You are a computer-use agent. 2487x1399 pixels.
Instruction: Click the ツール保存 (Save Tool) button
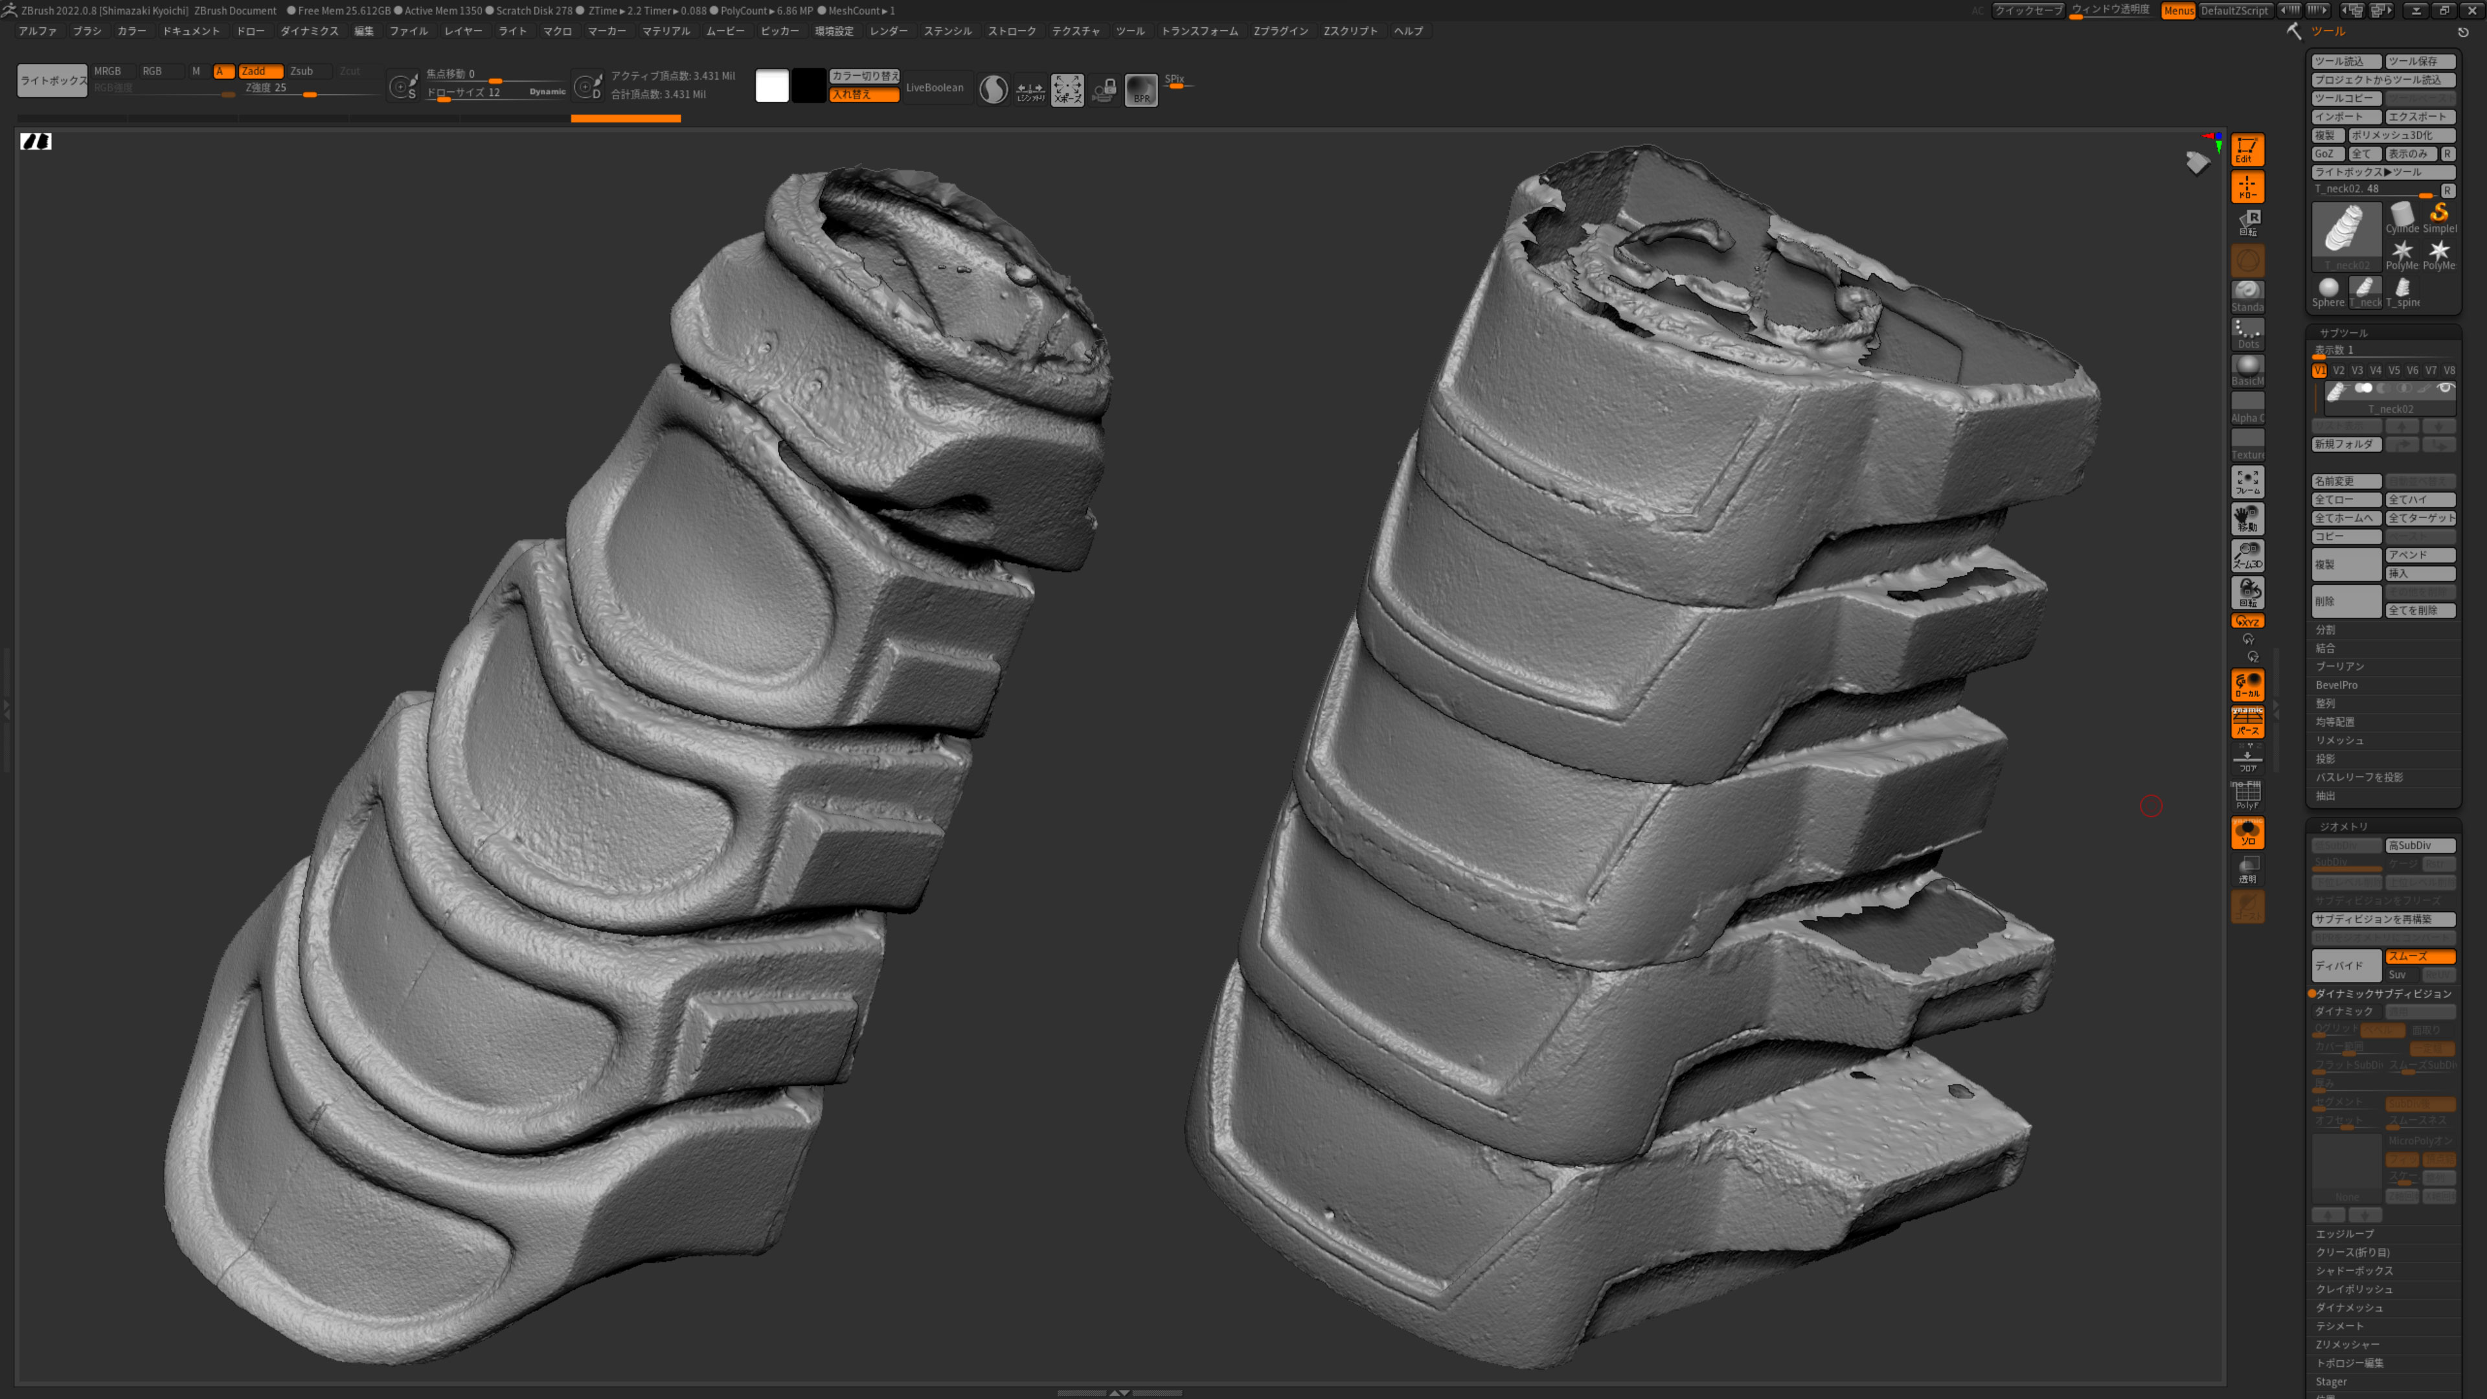pyautogui.click(x=2420, y=61)
